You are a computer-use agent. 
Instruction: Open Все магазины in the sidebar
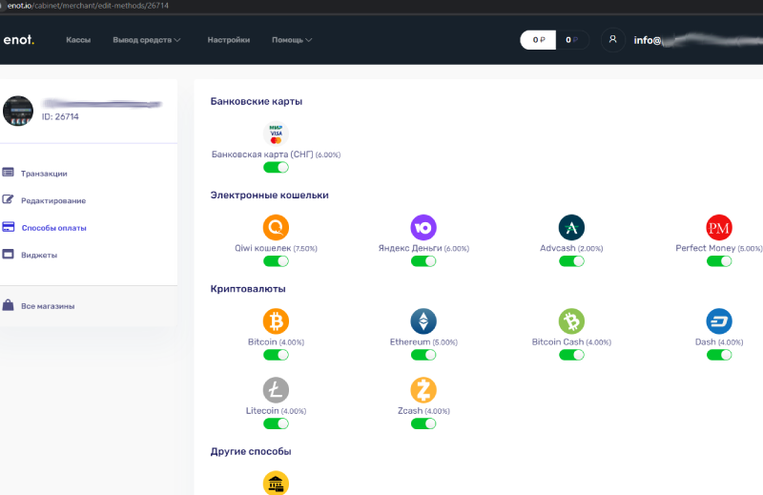point(48,306)
